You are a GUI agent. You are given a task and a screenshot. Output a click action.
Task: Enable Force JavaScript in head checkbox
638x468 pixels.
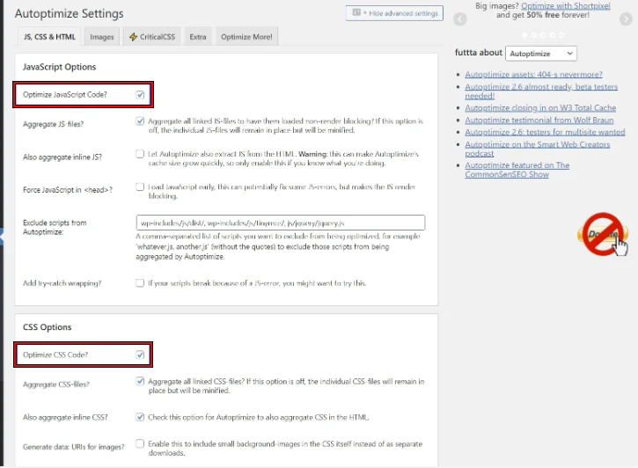(140, 186)
